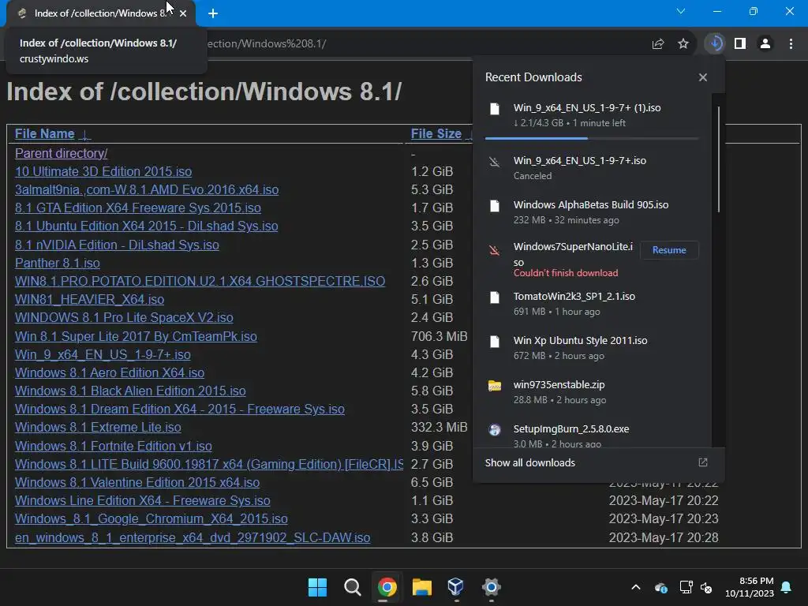The image size is (808, 606).
Task: Click the share page icon
Action: click(657, 44)
